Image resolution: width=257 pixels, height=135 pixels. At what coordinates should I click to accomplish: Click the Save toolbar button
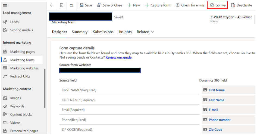tap(86, 5)
